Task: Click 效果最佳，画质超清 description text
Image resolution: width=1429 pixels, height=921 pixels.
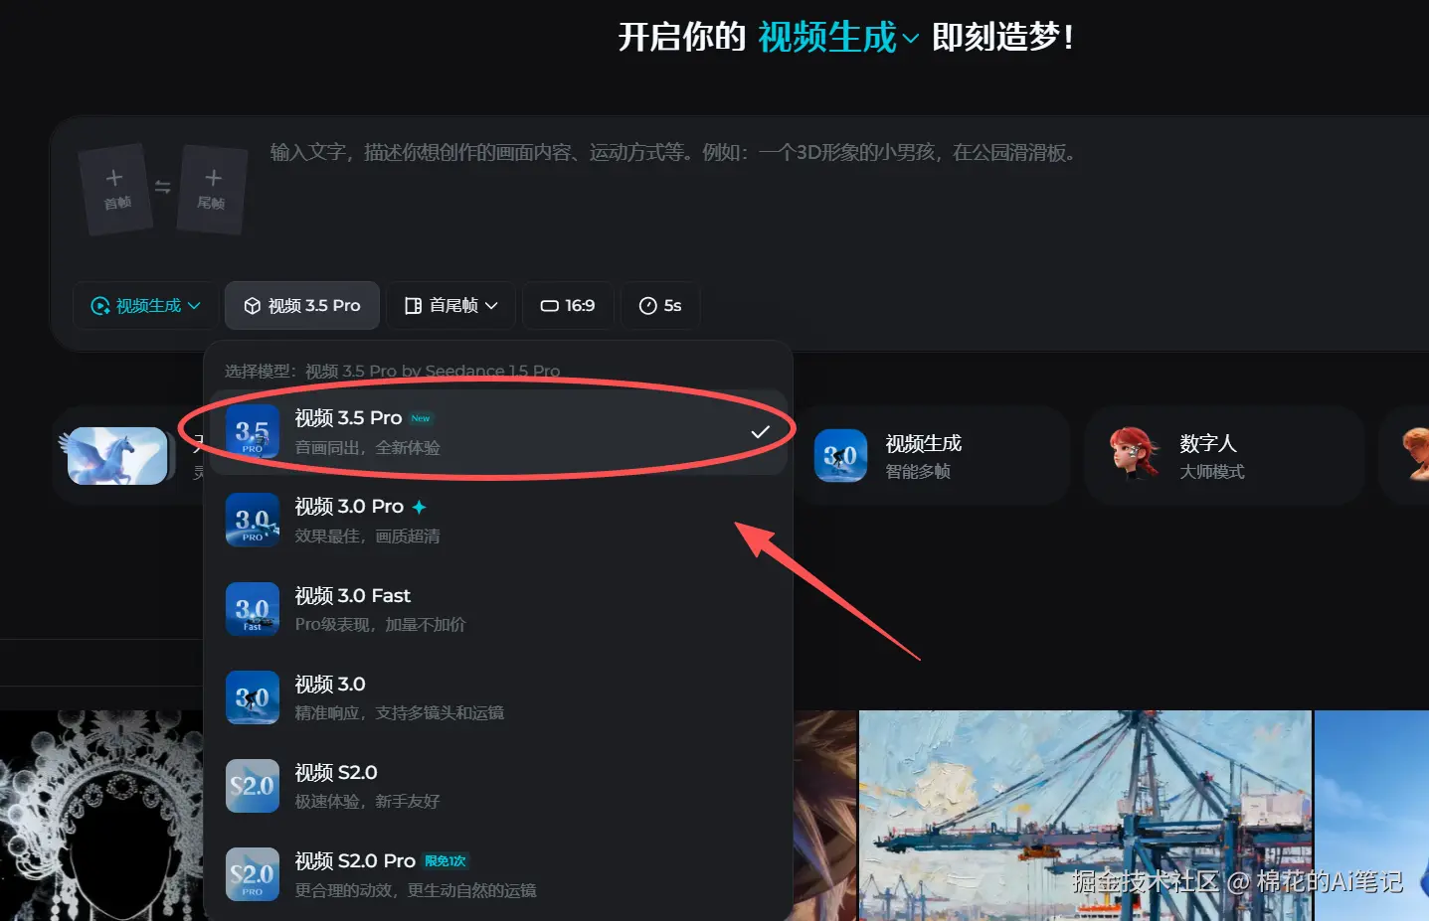Action: [x=367, y=537]
